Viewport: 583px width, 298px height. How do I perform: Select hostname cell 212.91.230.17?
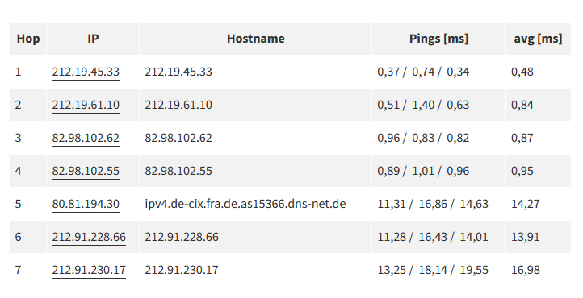[182, 270]
